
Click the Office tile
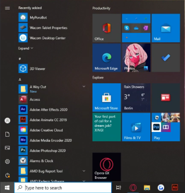coord(107,28)
